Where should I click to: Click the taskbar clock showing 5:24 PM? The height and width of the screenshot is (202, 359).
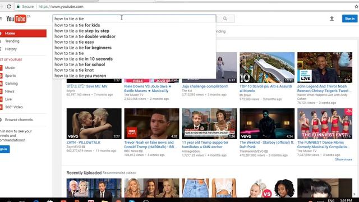click(346, 200)
